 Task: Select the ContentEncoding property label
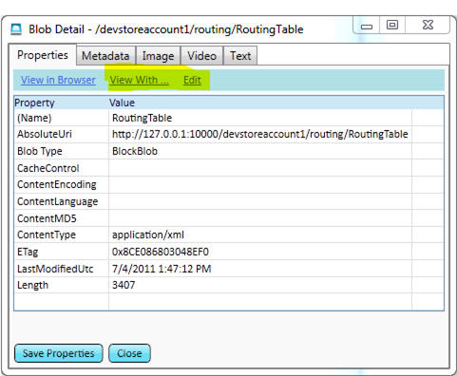(57, 184)
